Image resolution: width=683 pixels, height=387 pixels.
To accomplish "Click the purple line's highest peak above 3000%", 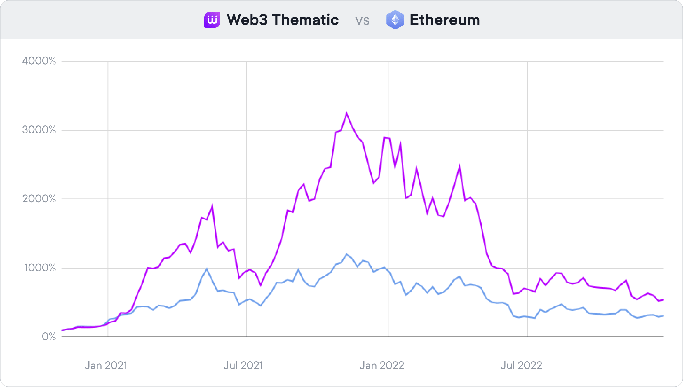I will pos(346,114).
